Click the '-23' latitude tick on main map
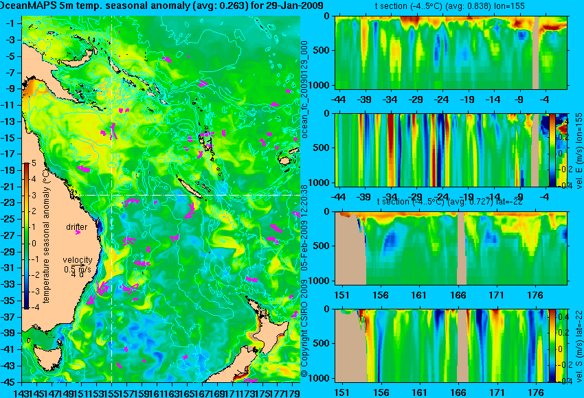This screenshot has width=584, height=398. (8, 202)
